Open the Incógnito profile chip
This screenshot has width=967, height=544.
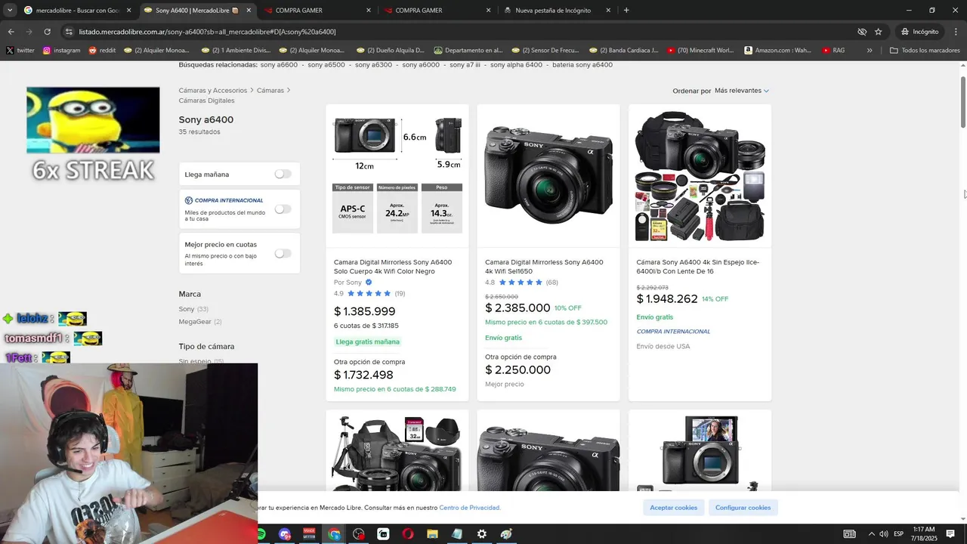[919, 32]
